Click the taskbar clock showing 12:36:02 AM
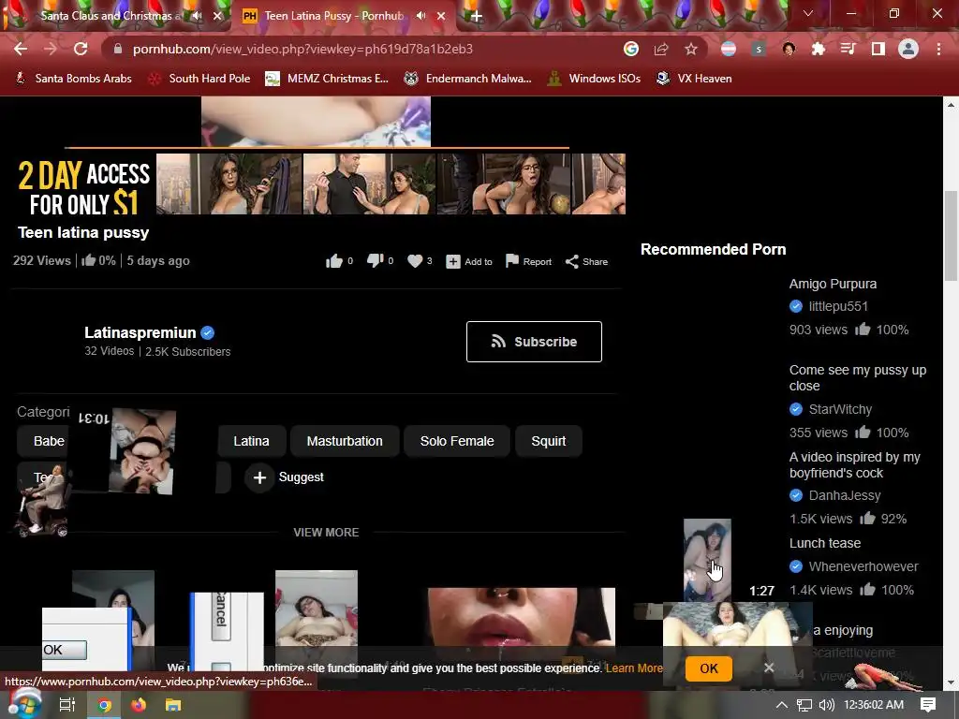 click(874, 705)
